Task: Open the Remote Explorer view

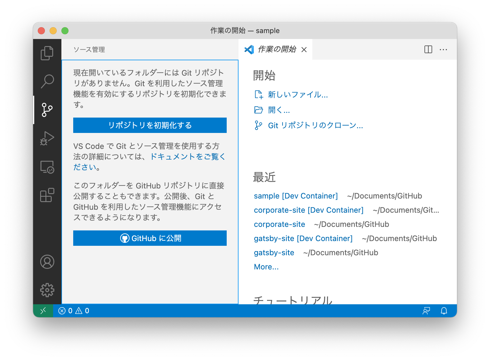Action: click(x=47, y=166)
